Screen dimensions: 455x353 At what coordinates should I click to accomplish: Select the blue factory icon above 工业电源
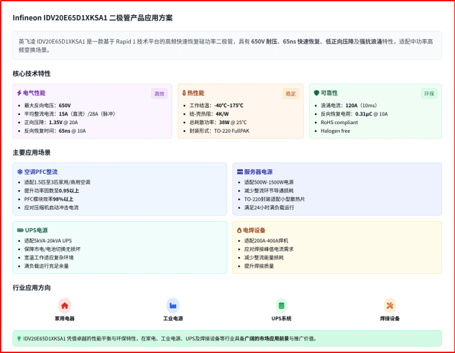pyautogui.click(x=173, y=305)
